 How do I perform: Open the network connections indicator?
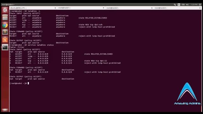175,4
